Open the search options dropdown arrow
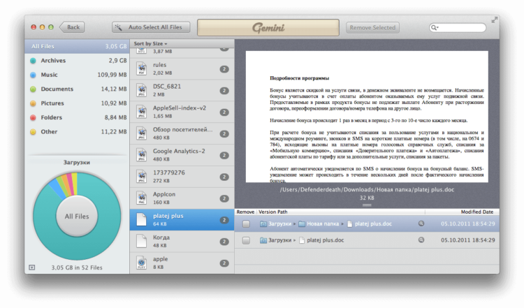 [x=437, y=27]
